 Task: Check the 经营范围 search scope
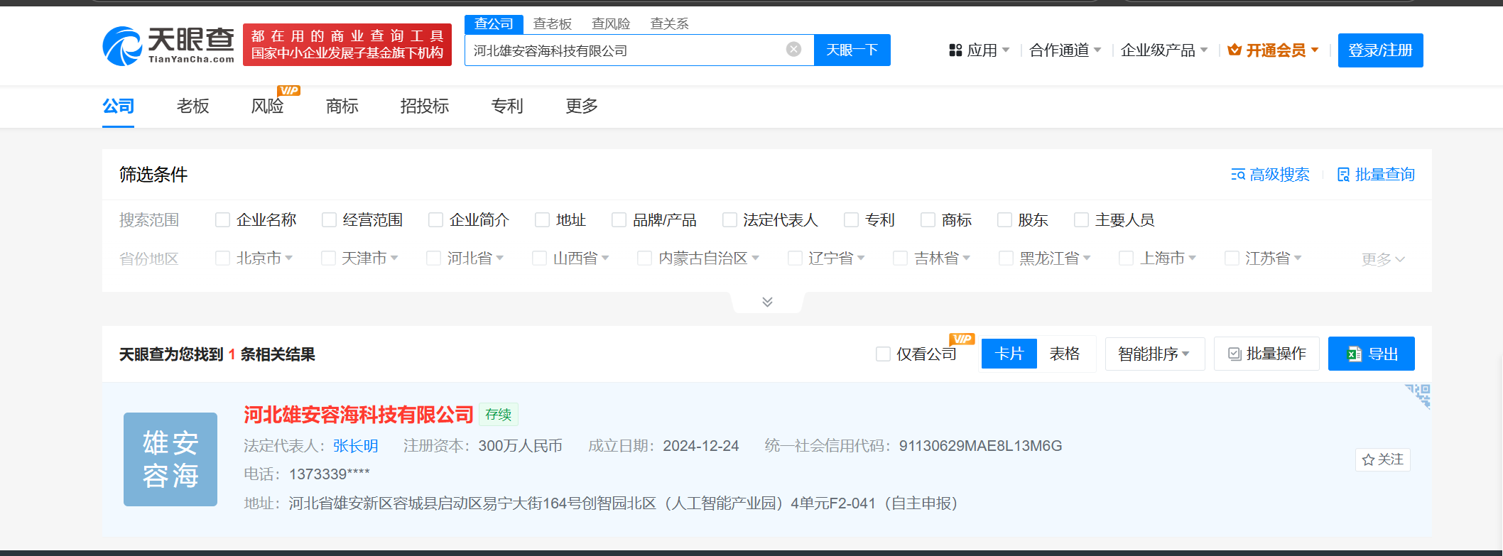pyautogui.click(x=329, y=220)
